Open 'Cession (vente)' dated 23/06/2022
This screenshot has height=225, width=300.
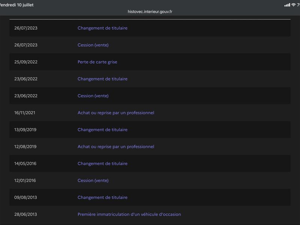click(93, 96)
